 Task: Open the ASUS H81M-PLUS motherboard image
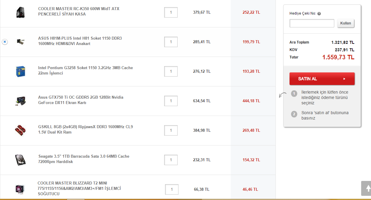pyautogui.click(x=20, y=42)
